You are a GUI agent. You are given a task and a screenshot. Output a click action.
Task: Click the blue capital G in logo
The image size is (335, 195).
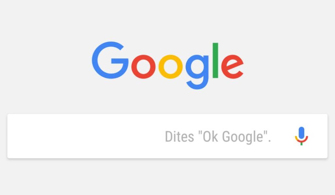(x=110, y=60)
